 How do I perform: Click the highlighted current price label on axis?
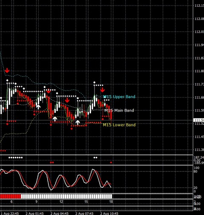(199, 120)
